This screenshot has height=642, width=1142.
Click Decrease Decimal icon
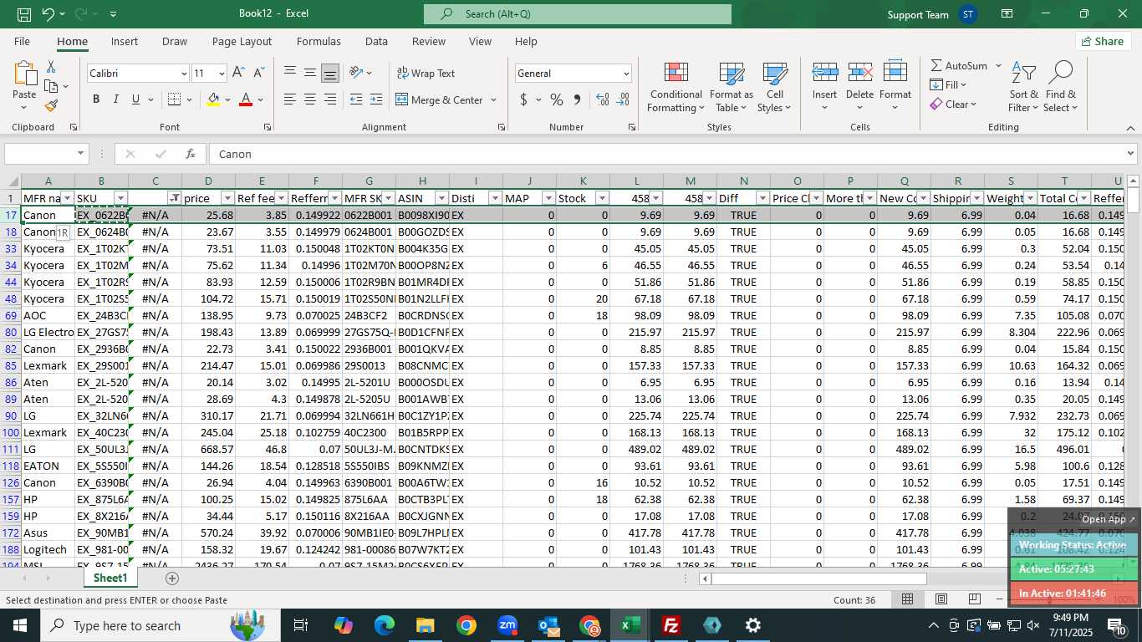tap(623, 99)
